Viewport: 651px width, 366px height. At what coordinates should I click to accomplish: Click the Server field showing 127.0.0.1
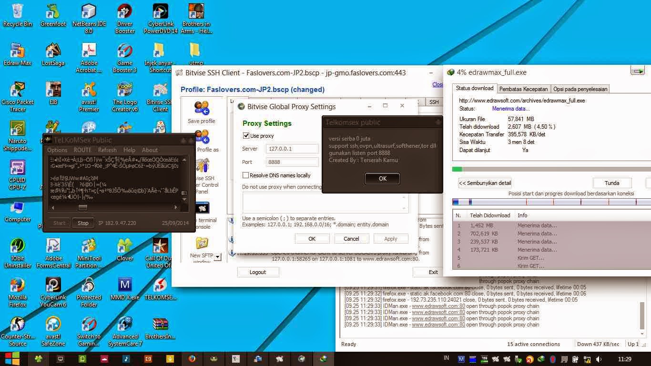point(292,149)
